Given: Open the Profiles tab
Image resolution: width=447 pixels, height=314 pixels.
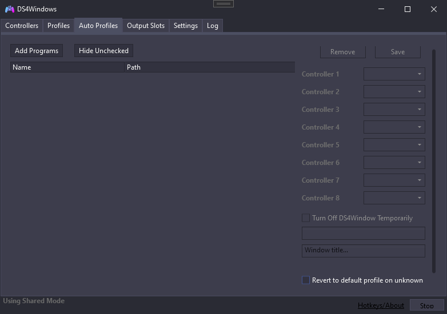Looking at the screenshot, I should pyautogui.click(x=58, y=26).
